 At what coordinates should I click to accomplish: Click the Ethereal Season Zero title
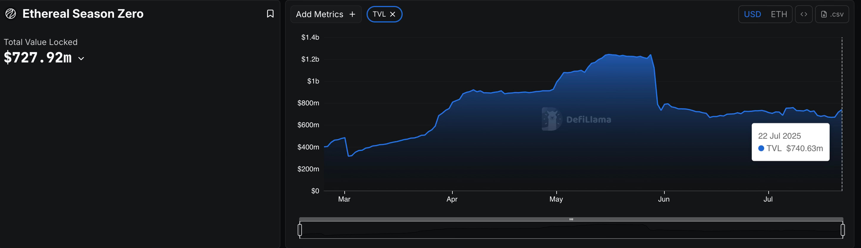83,14
